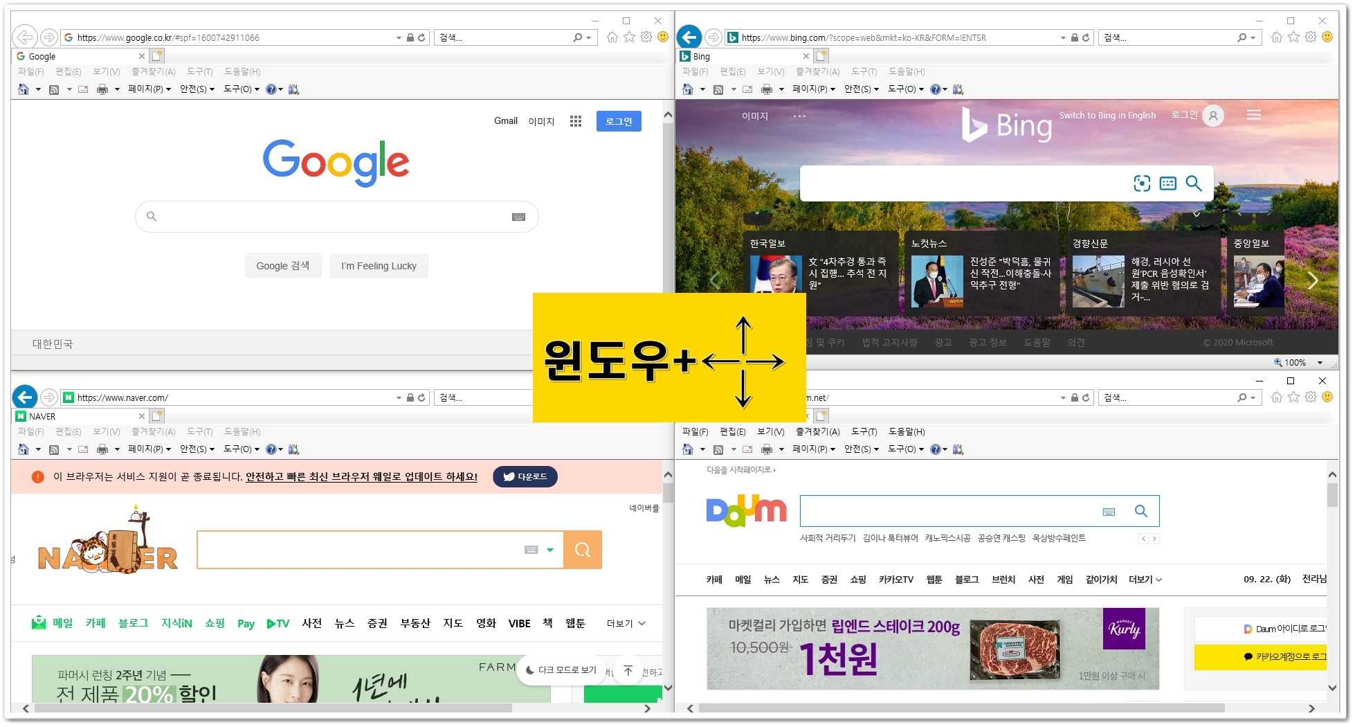
Task: Open 보기(V) menu in Google window
Action: (x=106, y=71)
